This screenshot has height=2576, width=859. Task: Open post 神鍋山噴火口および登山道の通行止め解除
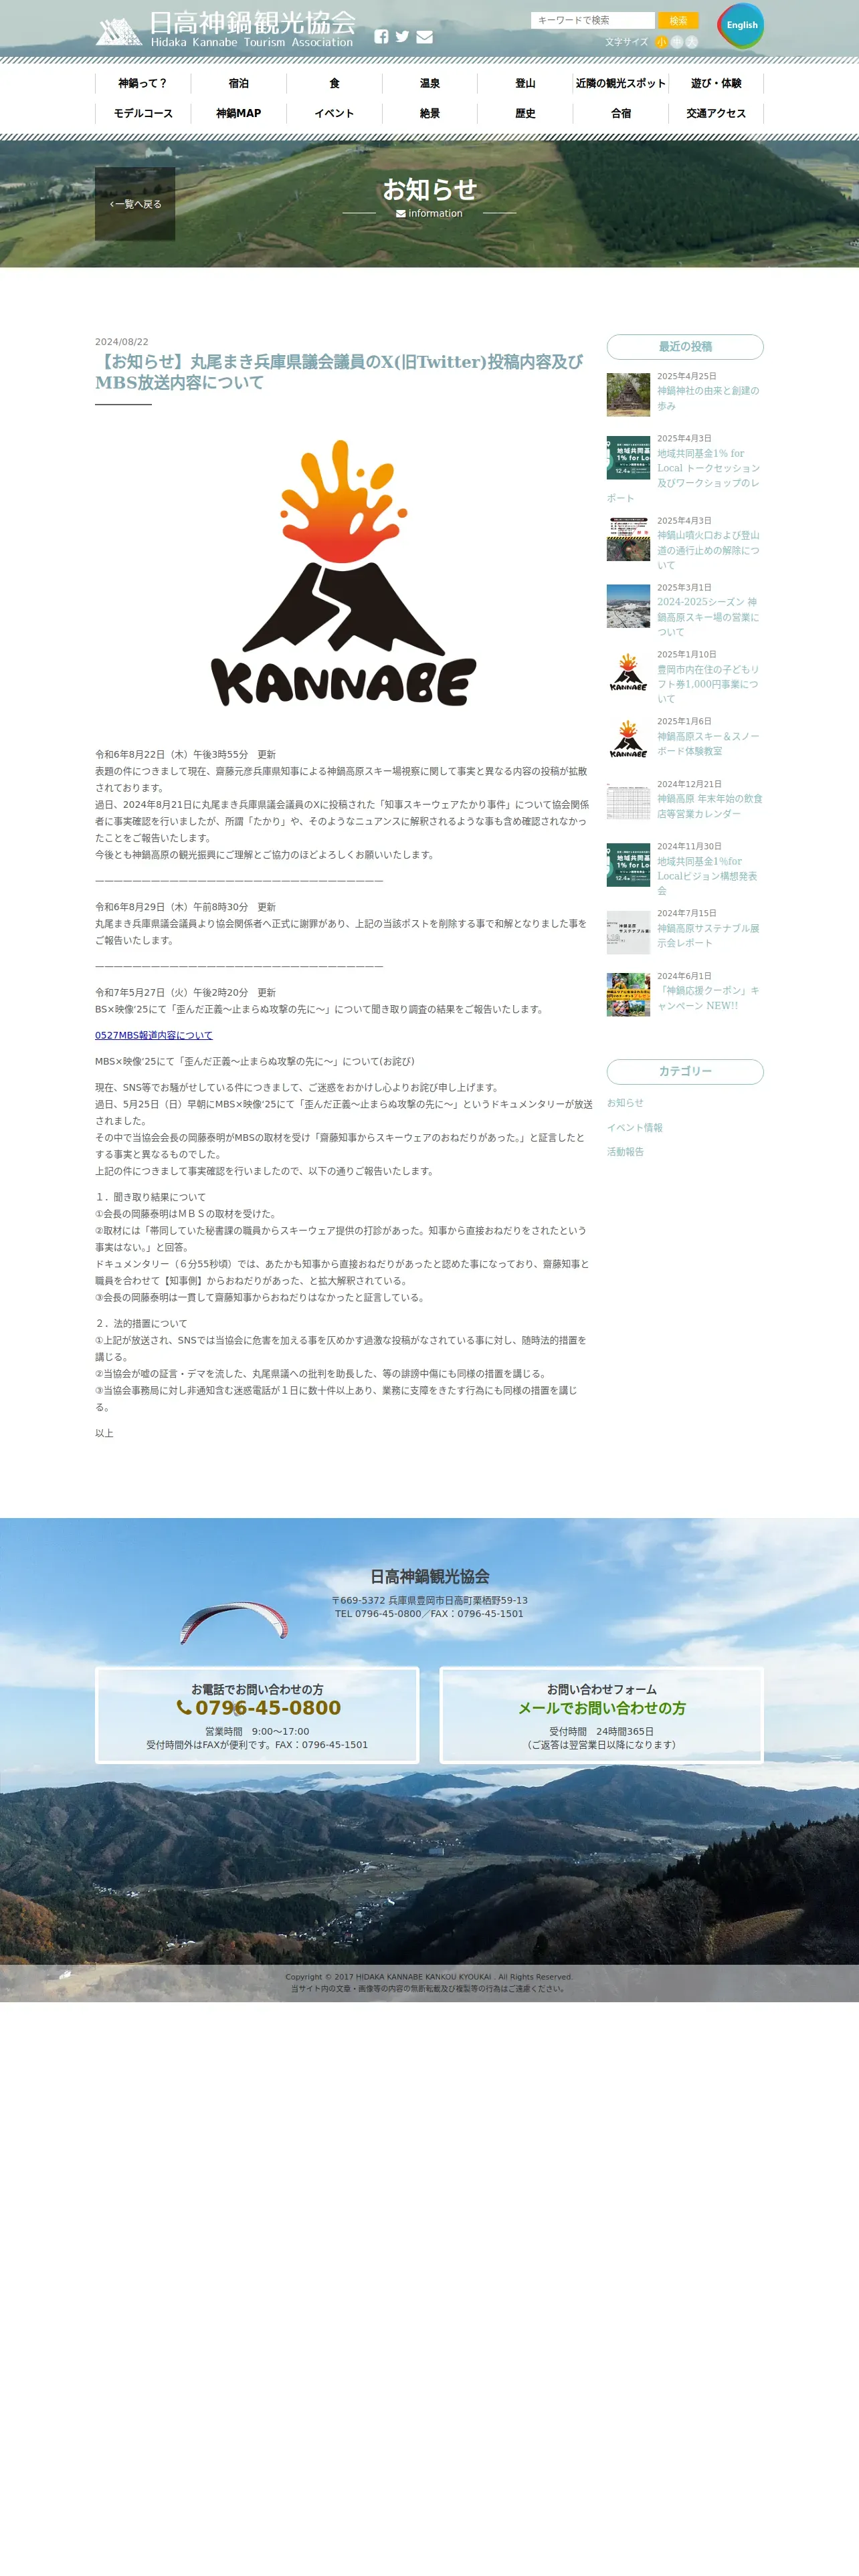coord(708,550)
